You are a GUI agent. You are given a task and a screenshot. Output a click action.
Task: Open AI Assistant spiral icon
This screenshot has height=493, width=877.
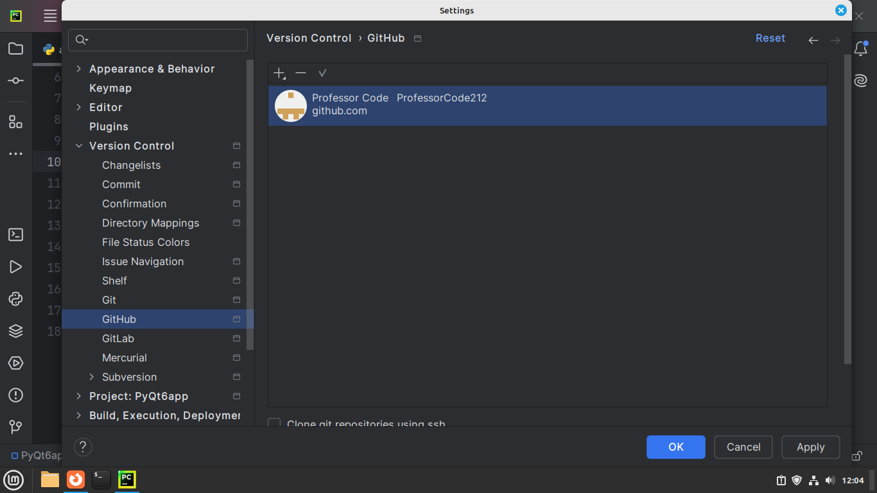861,80
